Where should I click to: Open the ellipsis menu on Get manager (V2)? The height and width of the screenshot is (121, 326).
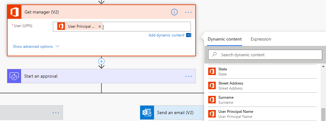(x=188, y=12)
